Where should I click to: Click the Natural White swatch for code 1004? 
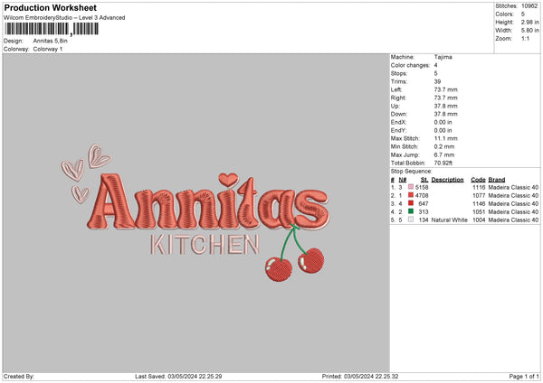[411, 220]
